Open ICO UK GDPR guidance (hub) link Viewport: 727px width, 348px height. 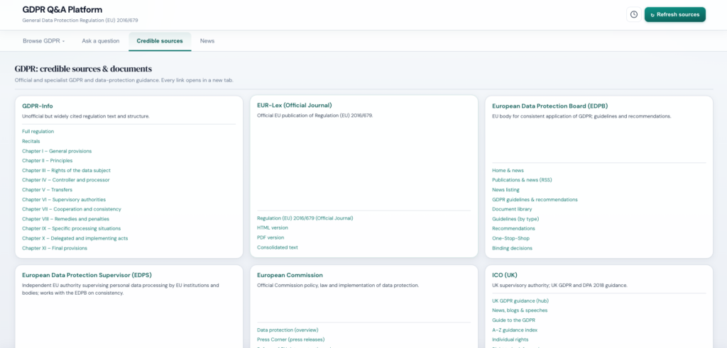[520, 301]
